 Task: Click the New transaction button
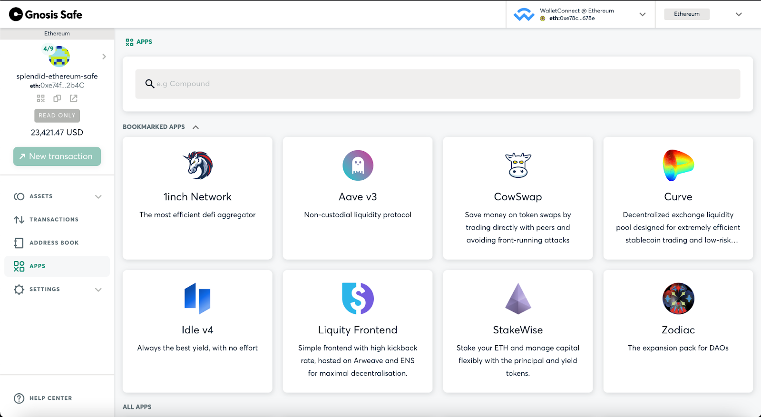[57, 156]
